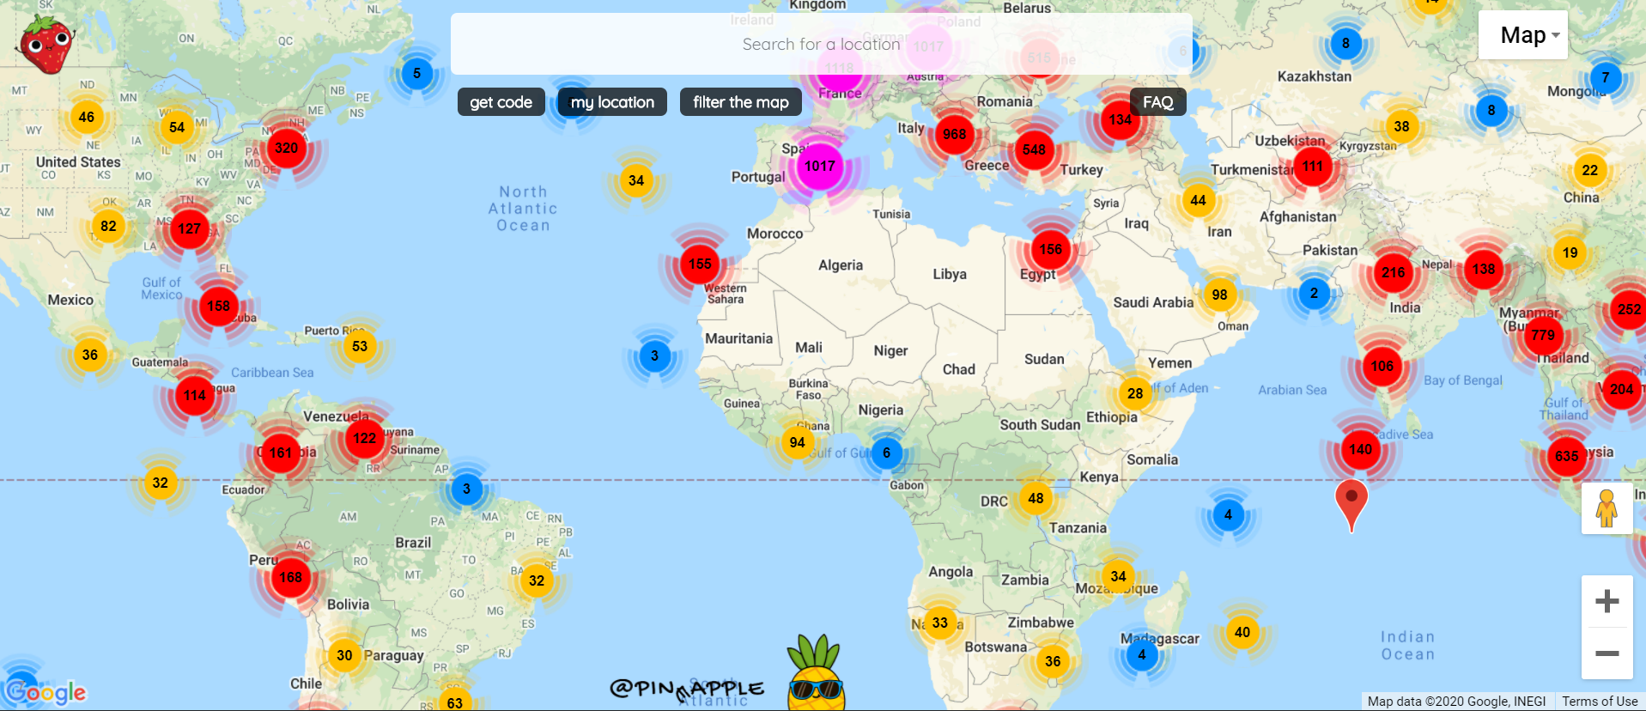
Task: Select the yellow 30 cluster near Paraguay
Action: 344,655
